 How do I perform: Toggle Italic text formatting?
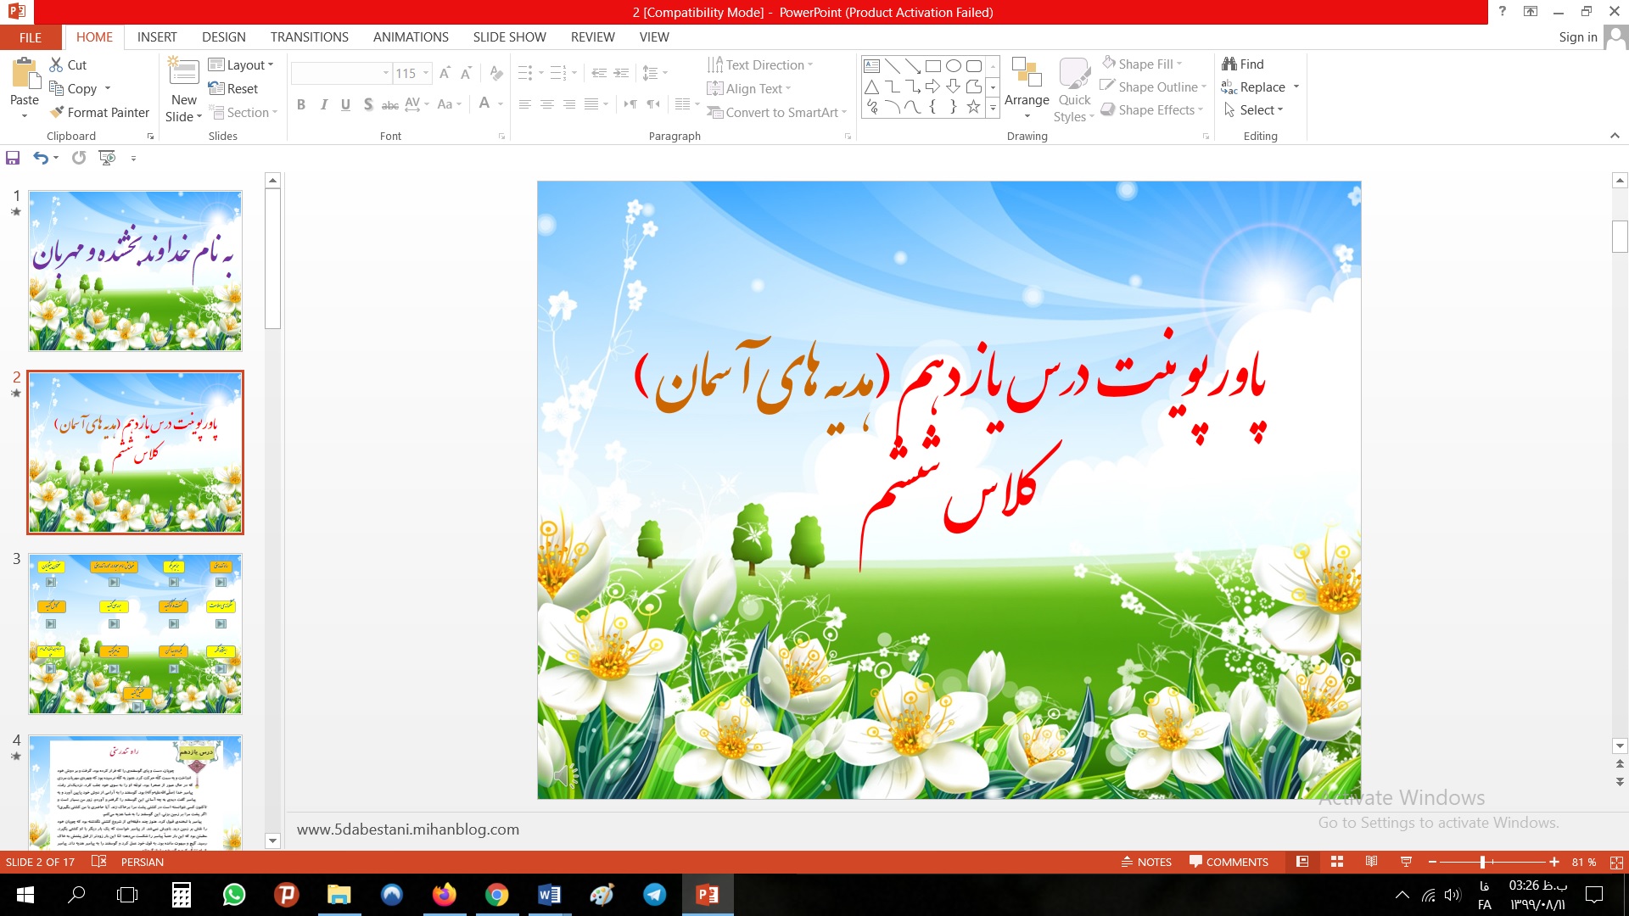tap(323, 104)
